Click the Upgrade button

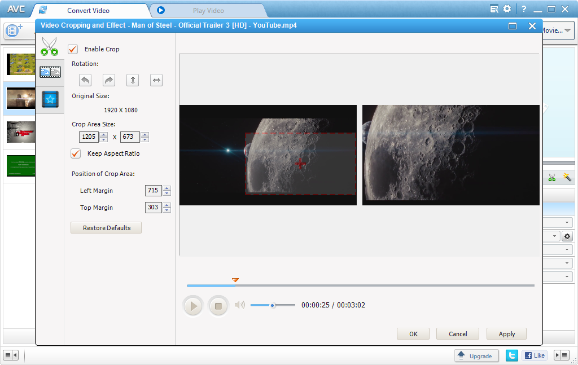tap(476, 356)
